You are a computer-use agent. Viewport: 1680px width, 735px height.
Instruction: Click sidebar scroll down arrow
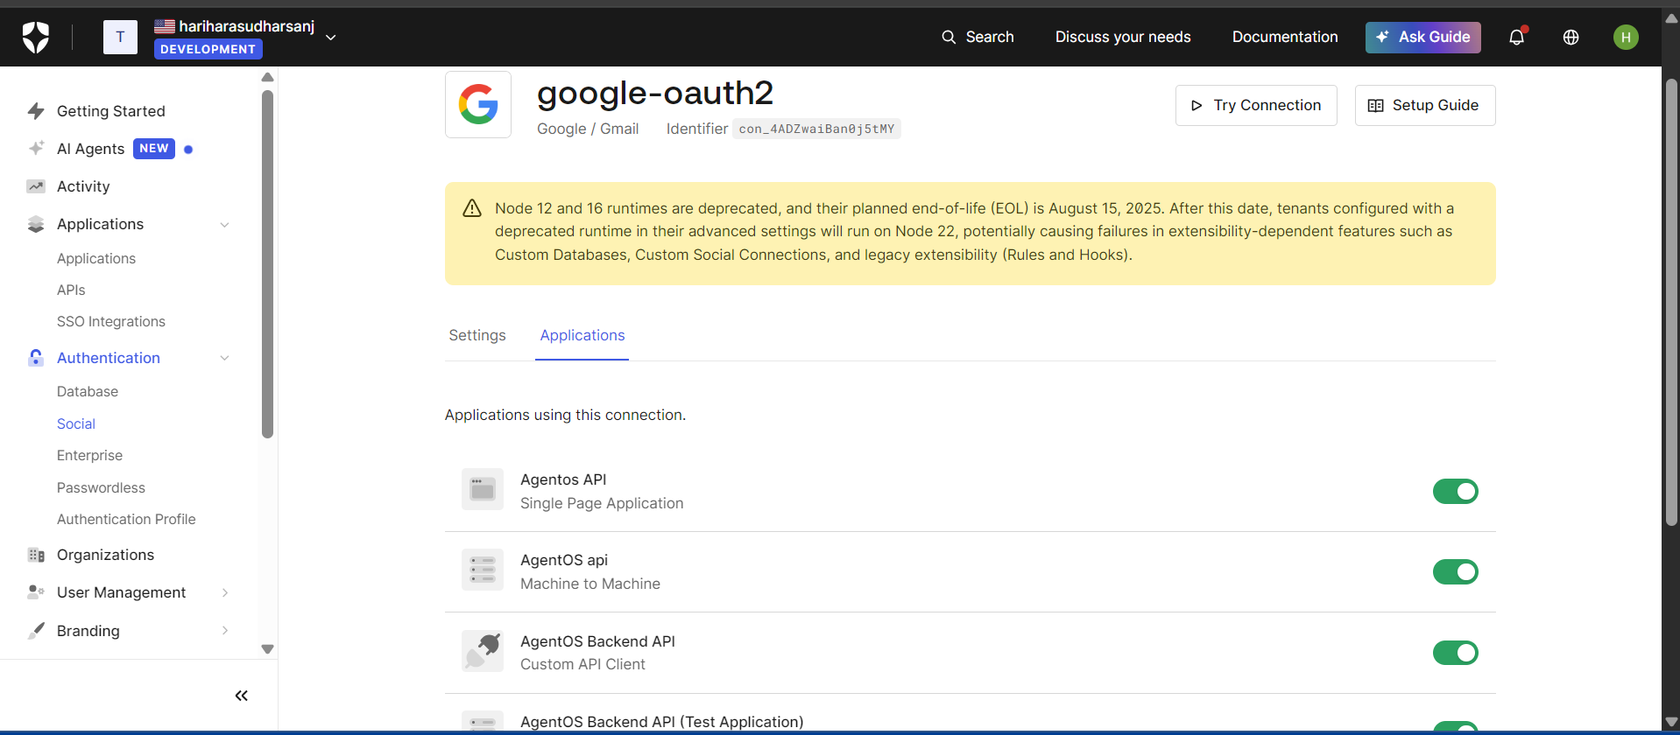[268, 649]
